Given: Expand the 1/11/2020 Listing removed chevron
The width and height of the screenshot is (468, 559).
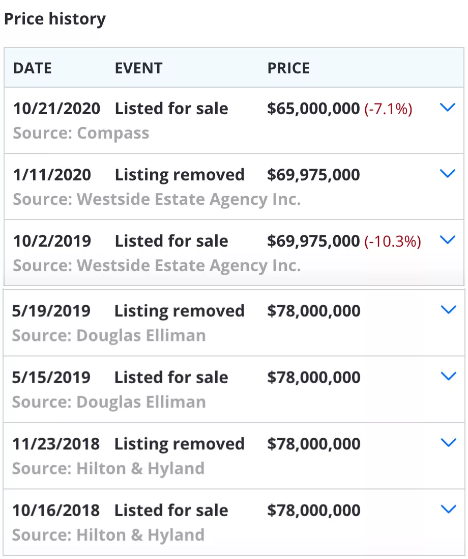Looking at the screenshot, I should coord(447,174).
